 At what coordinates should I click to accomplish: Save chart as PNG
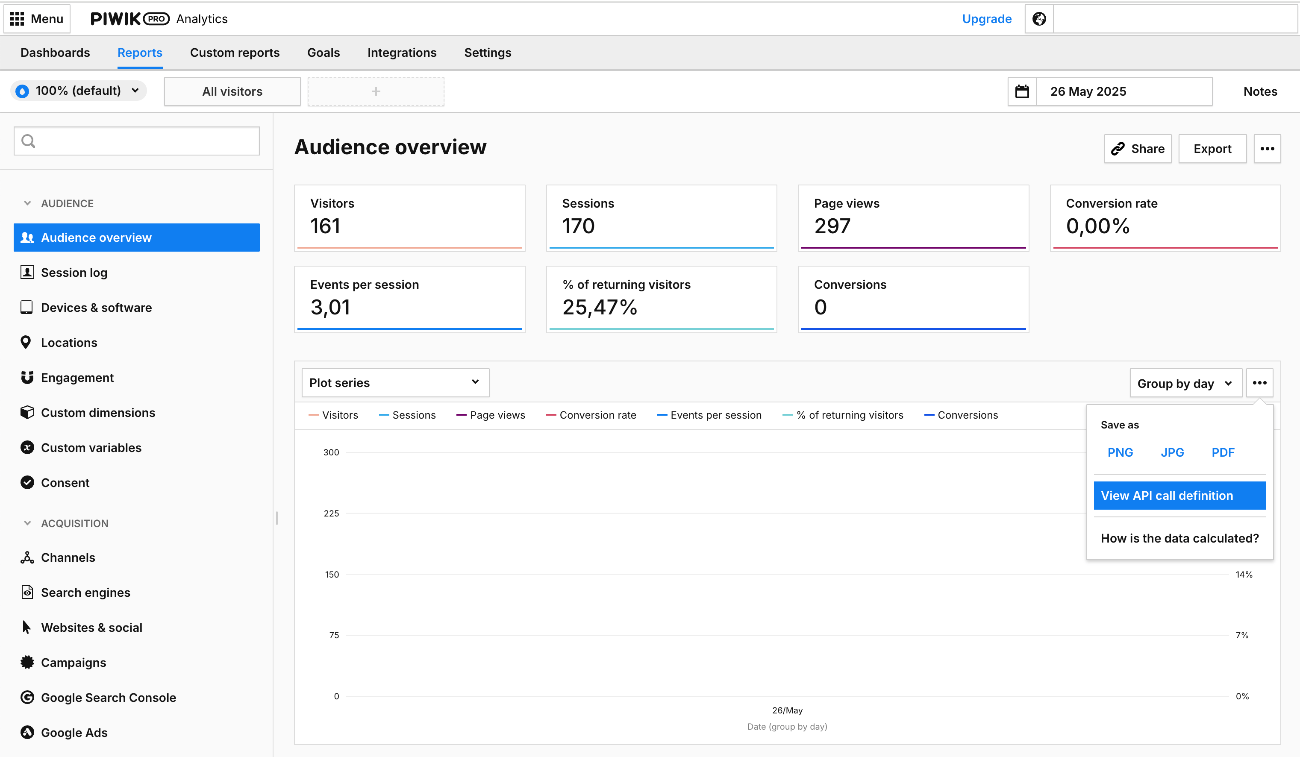point(1120,453)
